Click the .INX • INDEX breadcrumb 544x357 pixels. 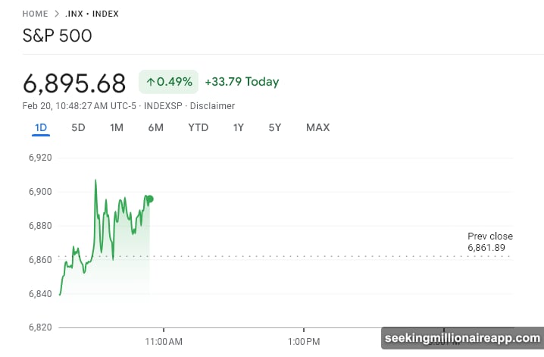tap(92, 14)
